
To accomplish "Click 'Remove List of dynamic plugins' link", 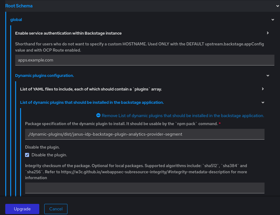I will tap(183, 116).
